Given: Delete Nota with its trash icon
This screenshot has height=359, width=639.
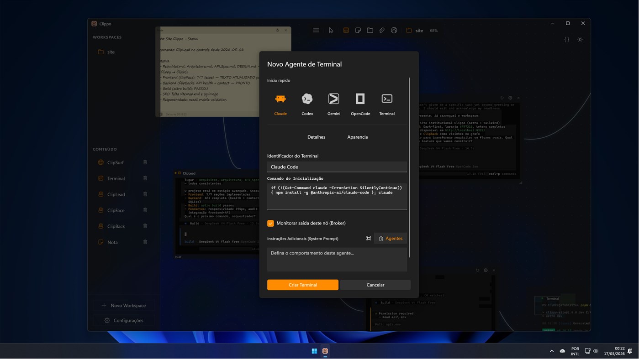Looking at the screenshot, I should pos(145,242).
